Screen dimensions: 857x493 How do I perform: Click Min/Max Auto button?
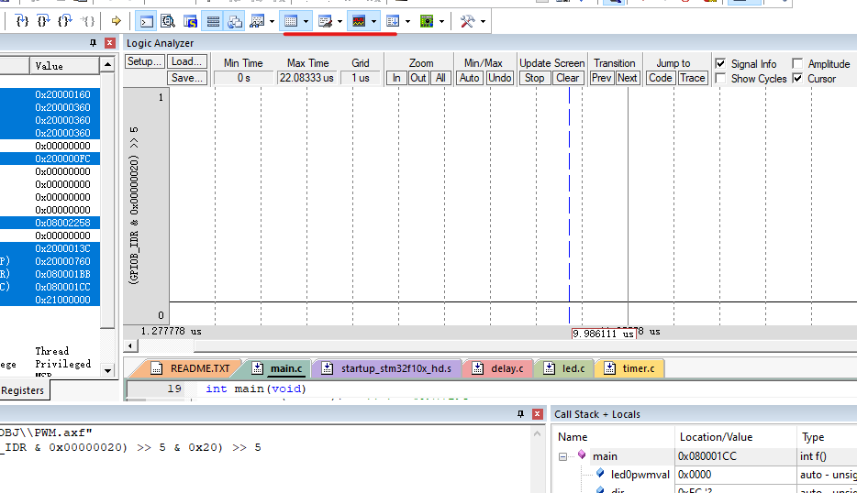pyautogui.click(x=470, y=78)
